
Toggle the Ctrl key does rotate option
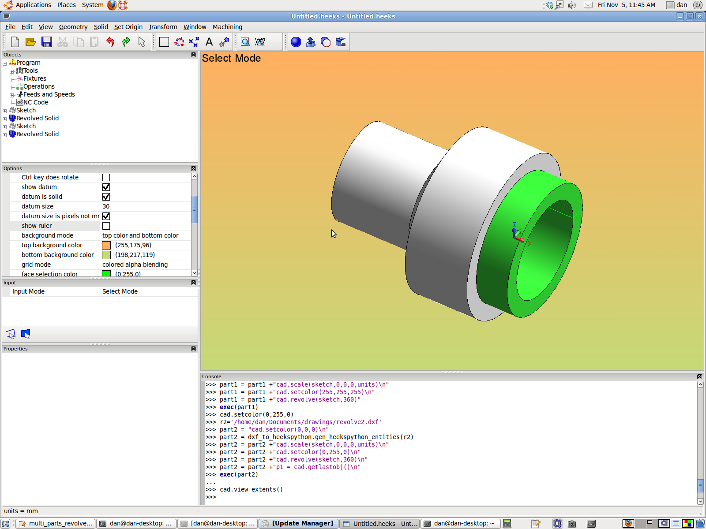click(x=106, y=177)
